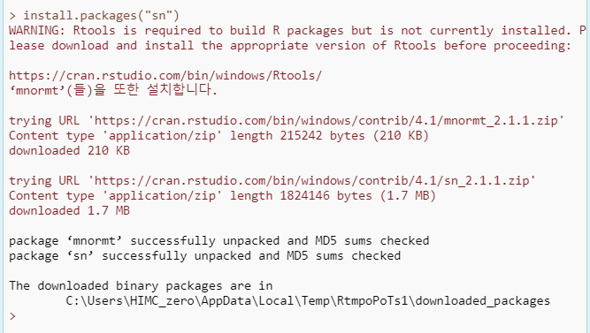Viewport: 590px width, 333px height.
Task: Click the WARNING word in first message
Action: point(34,30)
